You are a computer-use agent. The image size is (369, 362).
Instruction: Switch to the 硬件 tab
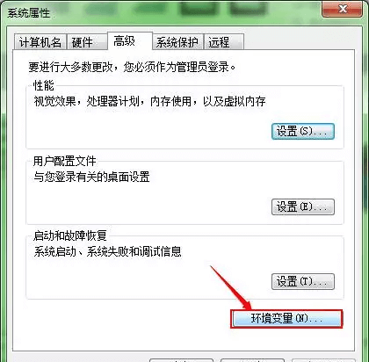tap(87, 42)
